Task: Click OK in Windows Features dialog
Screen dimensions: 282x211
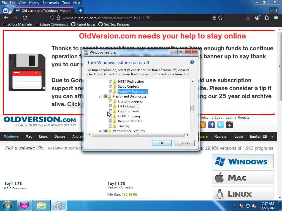Action: 162,143
